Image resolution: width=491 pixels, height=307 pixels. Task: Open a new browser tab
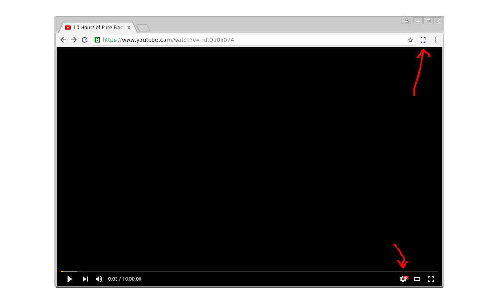[x=143, y=28]
